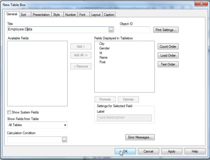Image resolution: width=210 pixels, height=160 pixels.
Task: Click the Apply button
Action: coord(172,151)
